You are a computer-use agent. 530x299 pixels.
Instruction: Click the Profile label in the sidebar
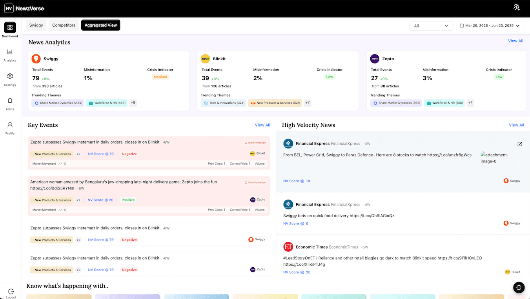[x=10, y=133]
